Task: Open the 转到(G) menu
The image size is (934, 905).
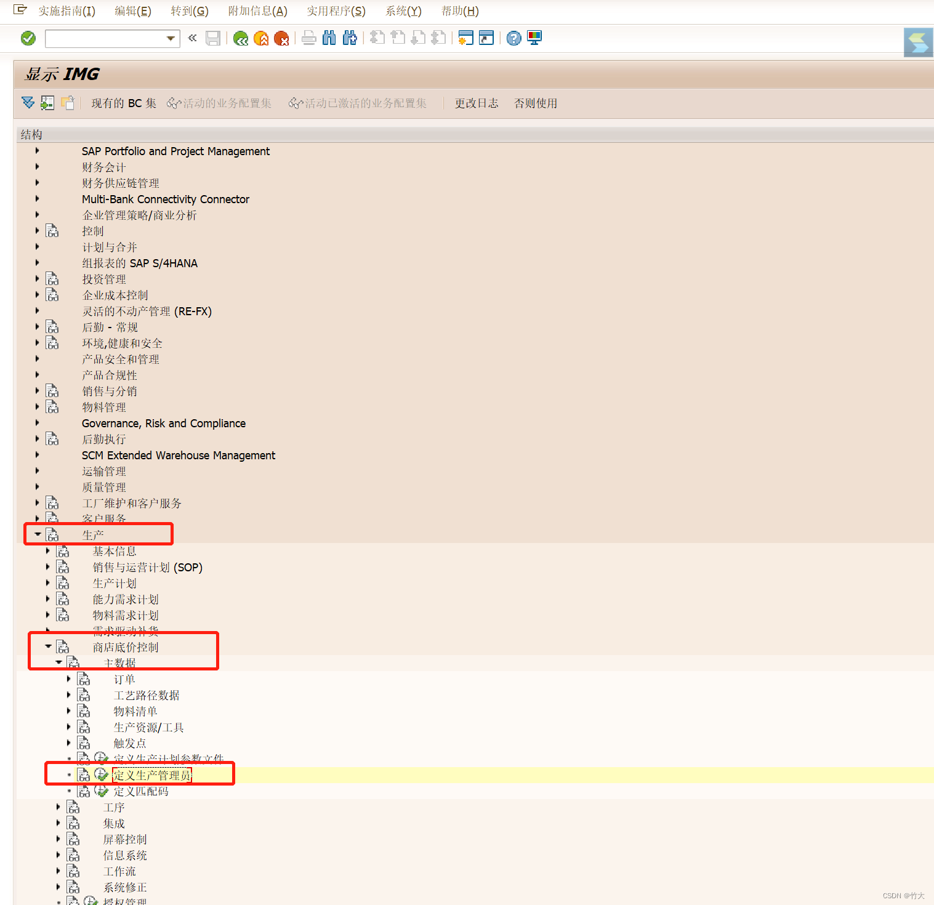Action: pyautogui.click(x=190, y=11)
